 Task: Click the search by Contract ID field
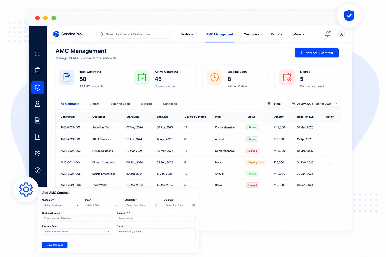click(x=134, y=34)
